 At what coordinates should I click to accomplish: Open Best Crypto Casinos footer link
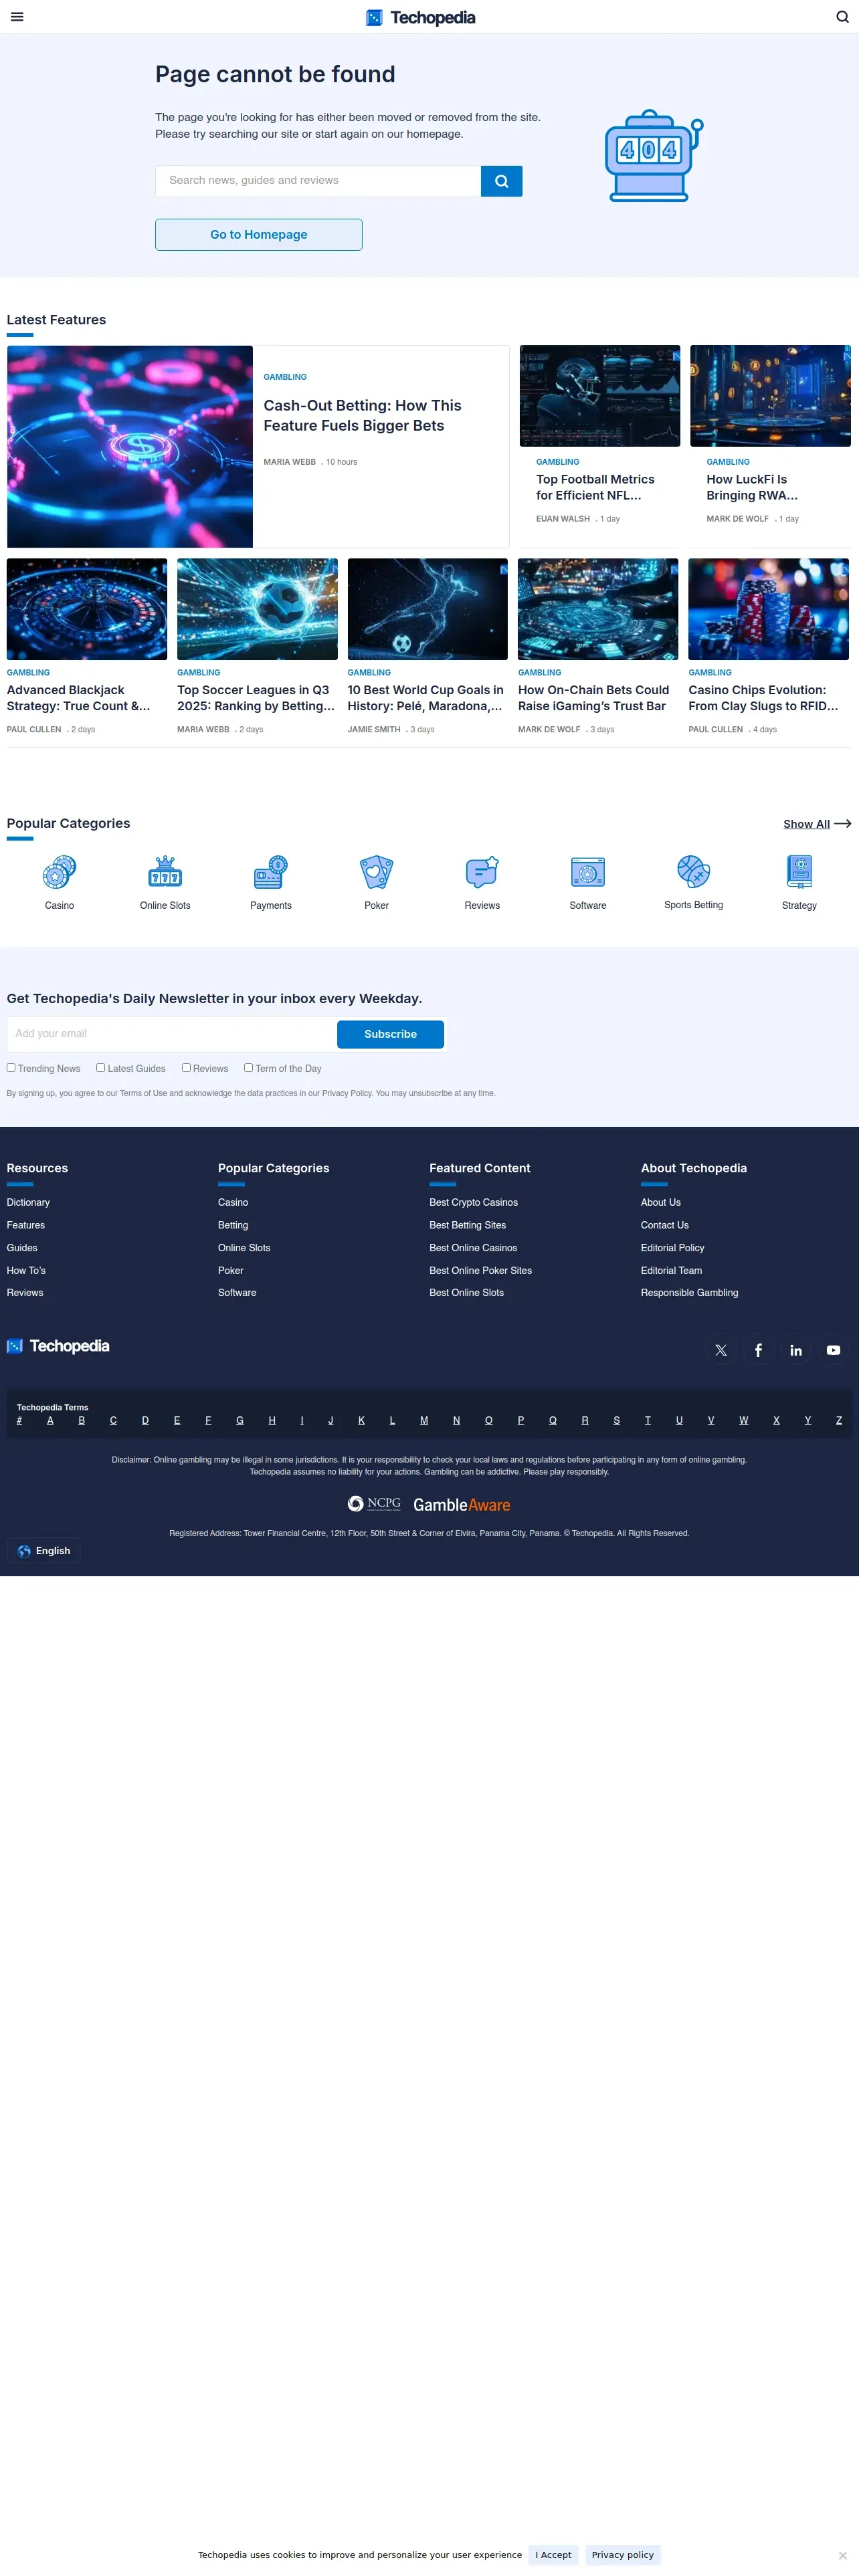point(473,1203)
